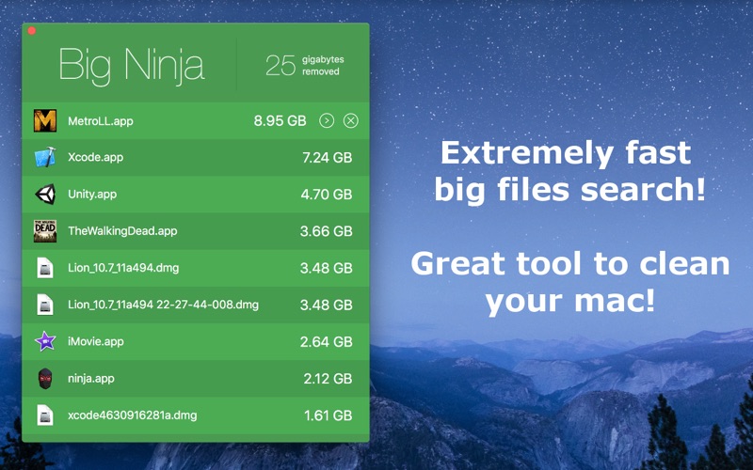Select the iMovie.app file name
The image size is (753, 470).
point(96,341)
